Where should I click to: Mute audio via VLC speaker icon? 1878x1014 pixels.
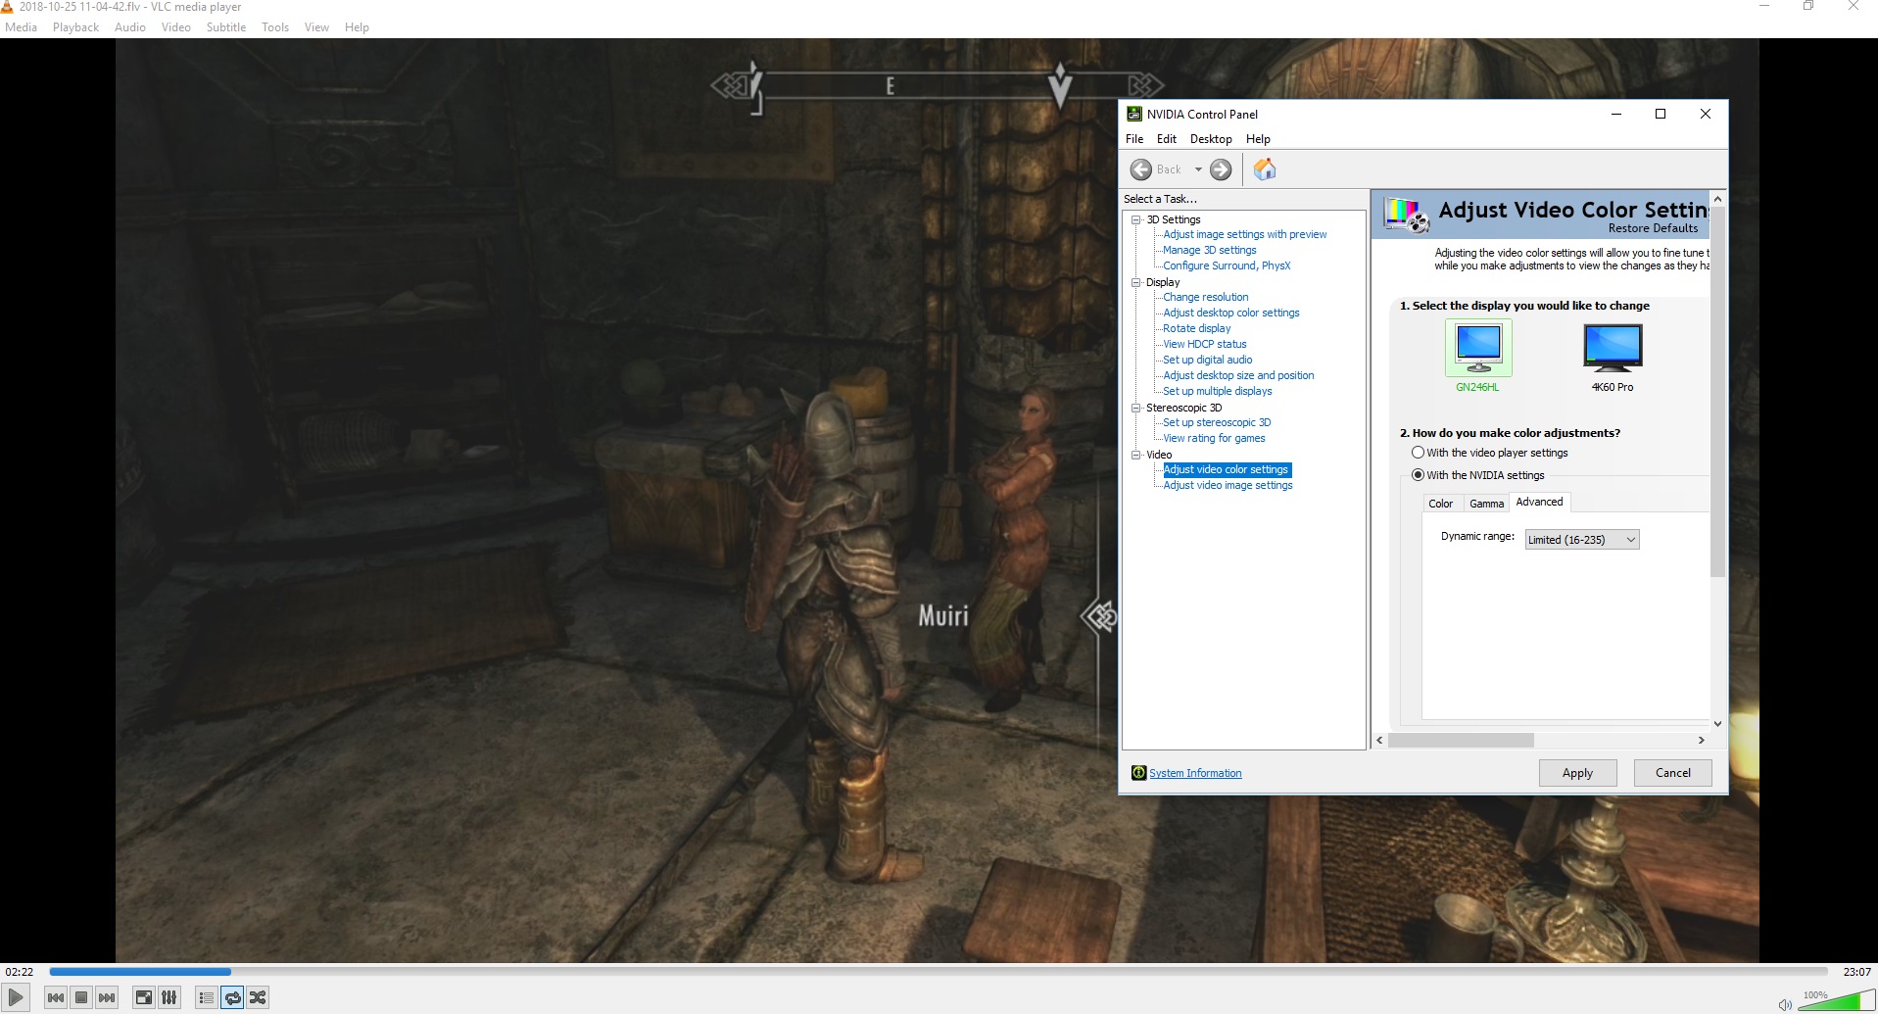click(1785, 1004)
